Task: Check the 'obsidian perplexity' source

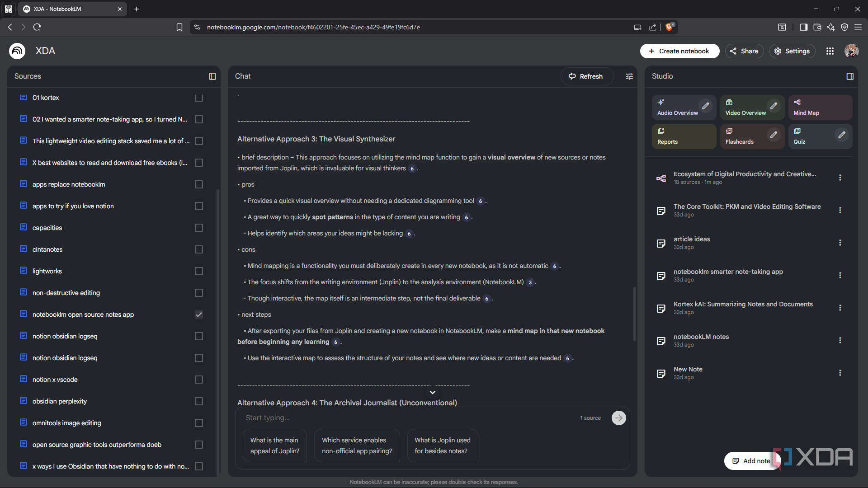Action: [199, 401]
